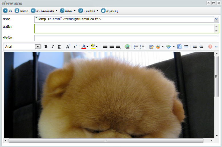The height and width of the screenshot is (147, 222).
Task: Click the show magnifier icon
Action: click(62, 11)
